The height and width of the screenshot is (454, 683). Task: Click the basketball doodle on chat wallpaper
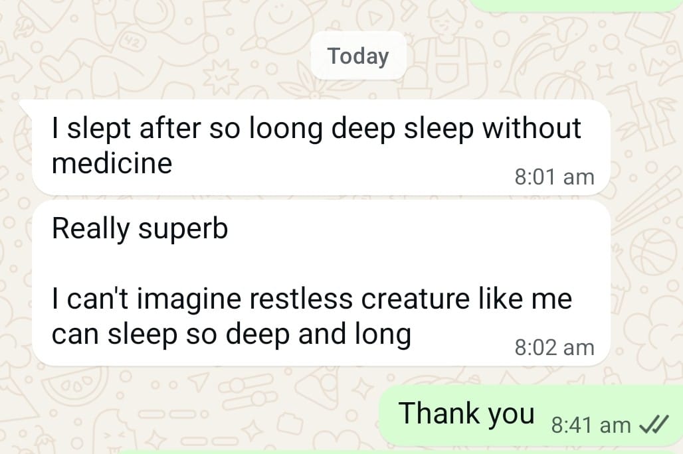(653, 254)
